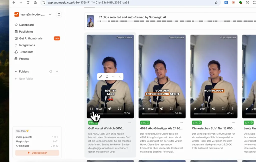This screenshot has height=162, width=256.
Task: Click the source video thumbnail
Action: 90,21
